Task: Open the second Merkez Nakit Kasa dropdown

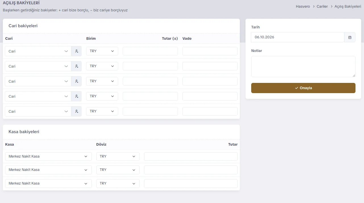Action: pyautogui.click(x=48, y=170)
